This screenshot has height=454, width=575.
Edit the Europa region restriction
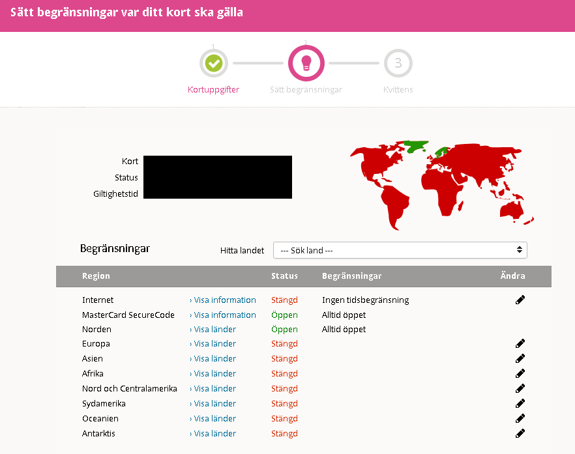point(520,343)
